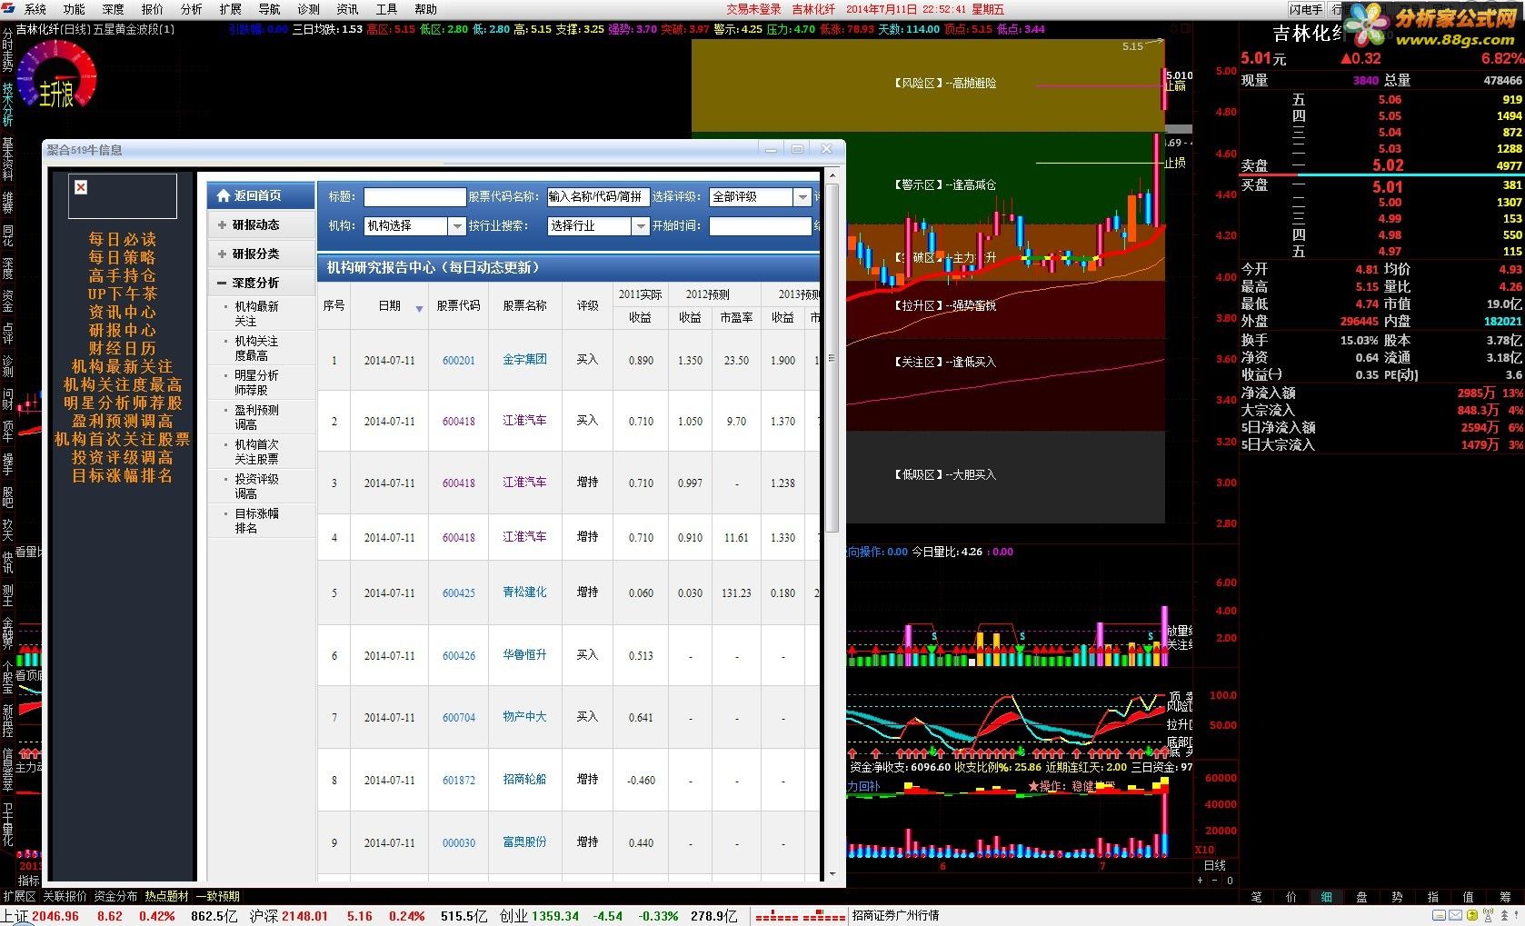Open the 深度 menu
The image size is (1525, 926).
(113, 9)
